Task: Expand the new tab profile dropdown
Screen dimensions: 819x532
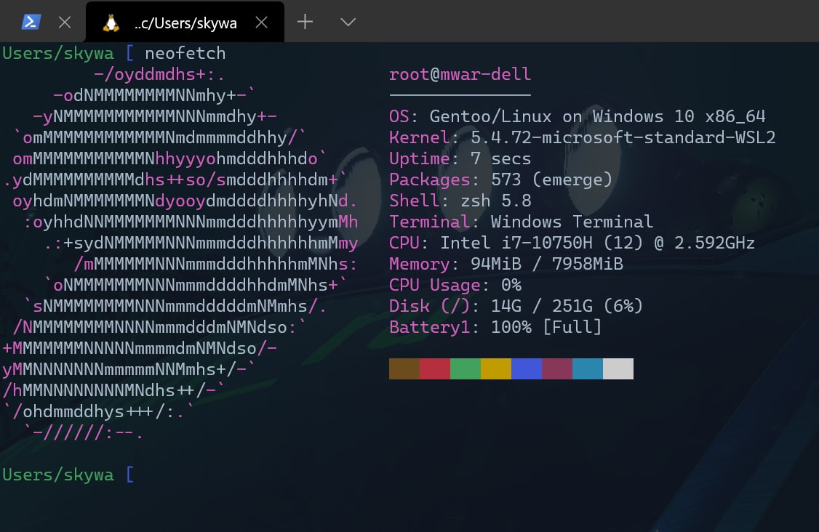Action: coord(348,22)
